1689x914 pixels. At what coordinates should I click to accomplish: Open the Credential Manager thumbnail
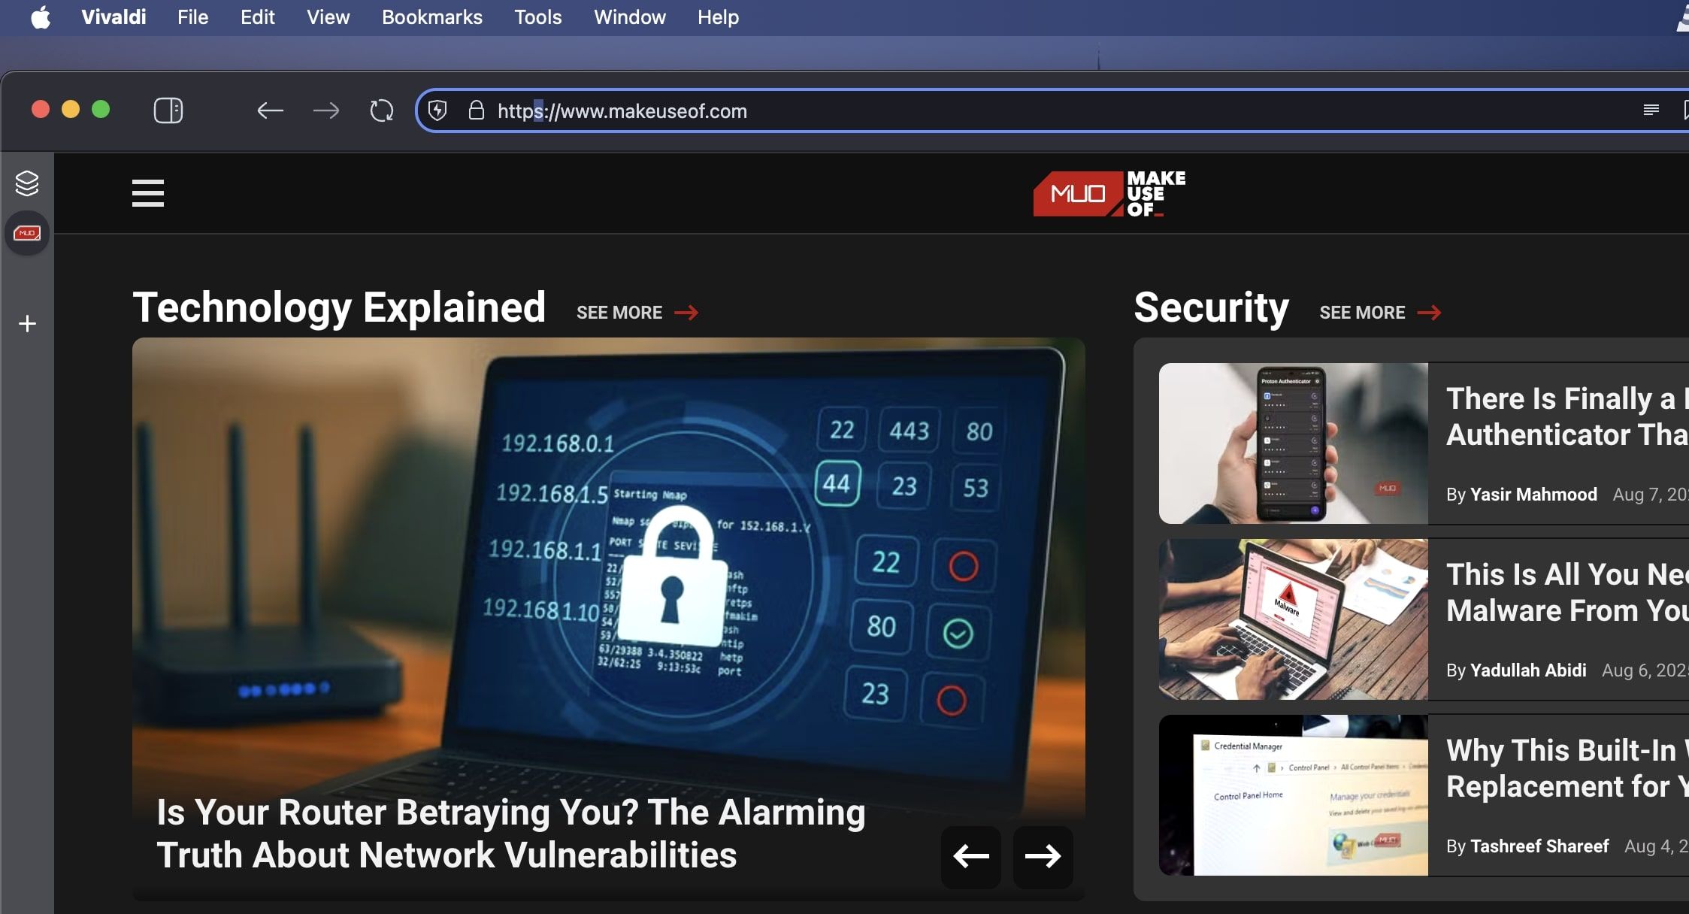click(x=1294, y=795)
